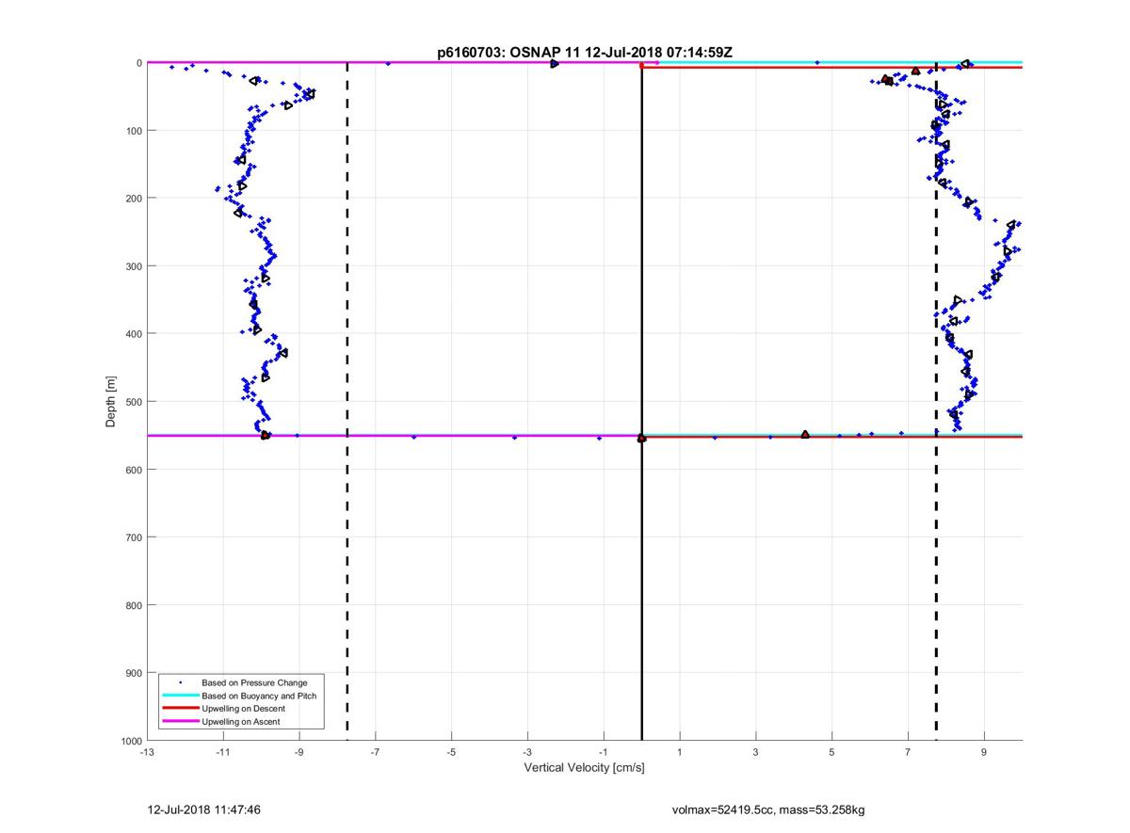1130x833 pixels.
Task: Click the x-axis tick label 9
Action: [984, 753]
